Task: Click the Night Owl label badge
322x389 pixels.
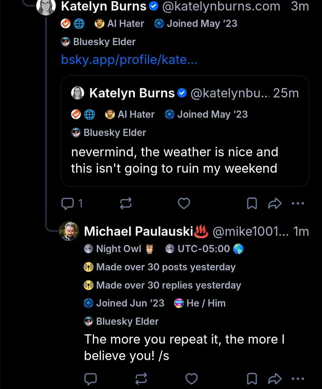Action: click(118, 249)
